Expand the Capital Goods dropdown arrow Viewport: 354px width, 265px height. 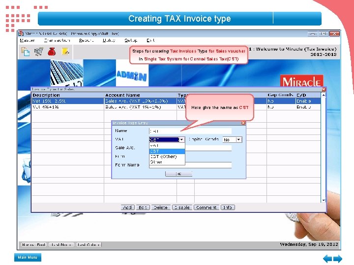tap(239, 140)
